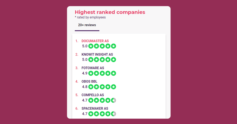Click the half-filled star of SPACEMAKER AS

click(x=113, y=114)
